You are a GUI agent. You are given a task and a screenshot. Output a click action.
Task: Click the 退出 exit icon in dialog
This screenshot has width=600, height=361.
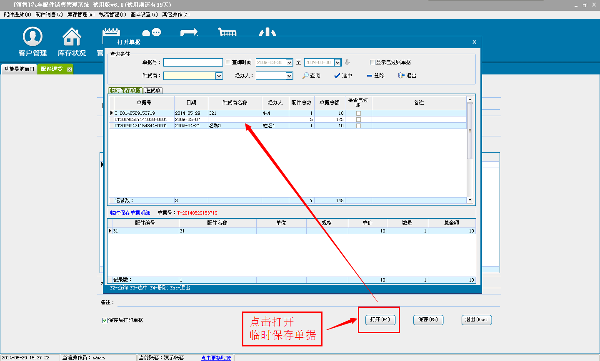(x=401, y=76)
